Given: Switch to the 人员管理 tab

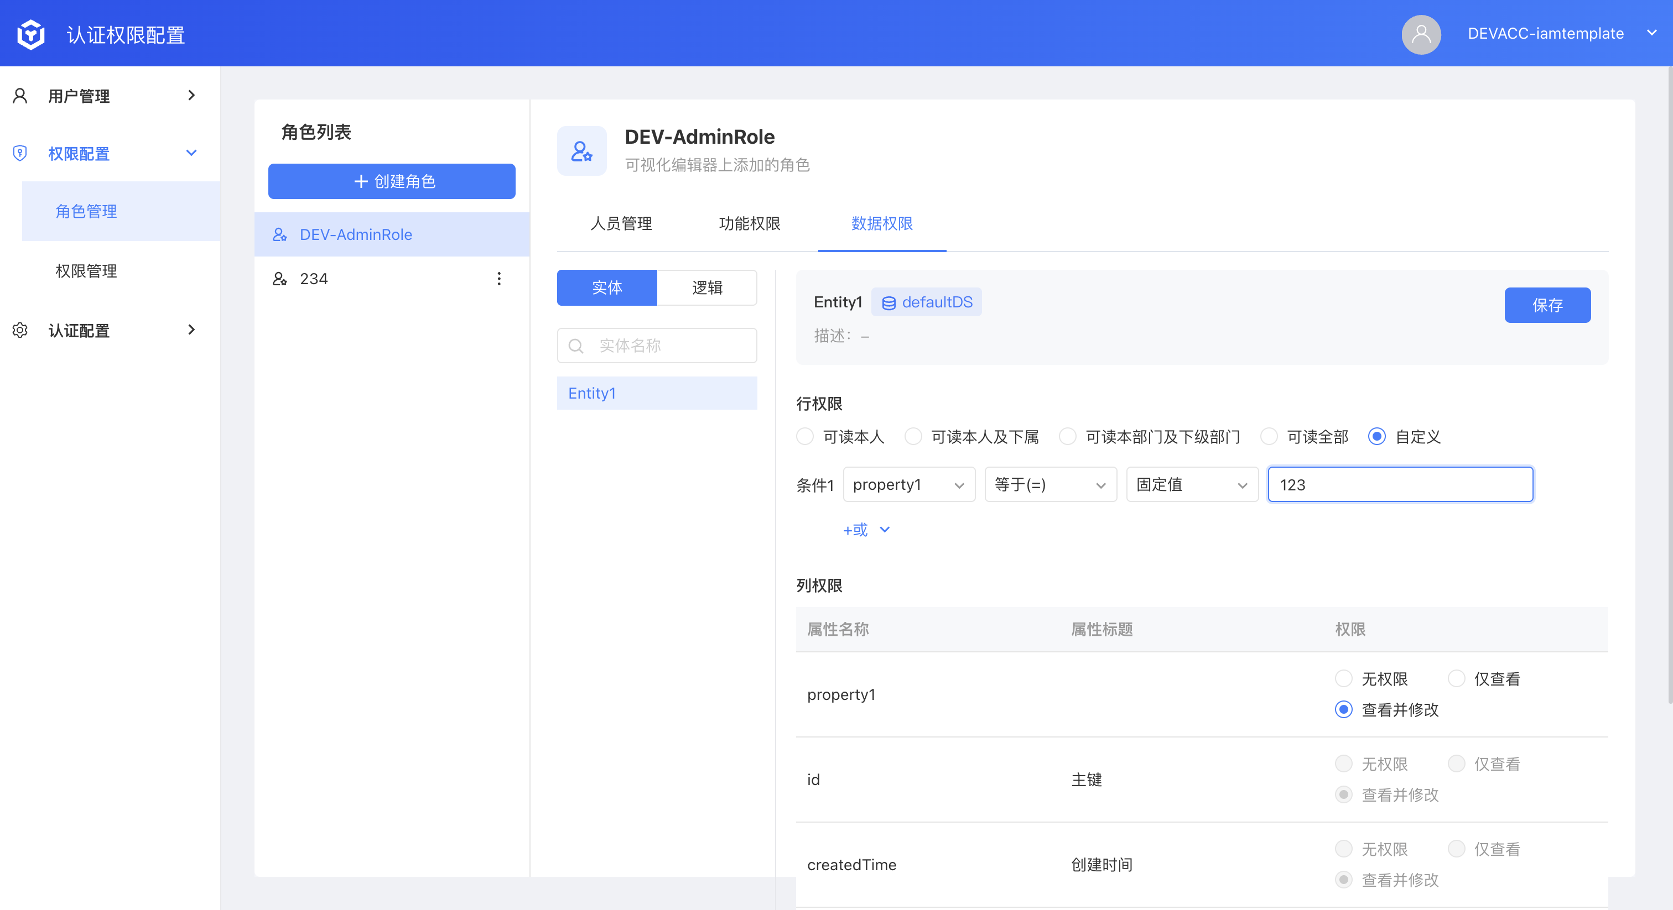Looking at the screenshot, I should click(x=621, y=223).
